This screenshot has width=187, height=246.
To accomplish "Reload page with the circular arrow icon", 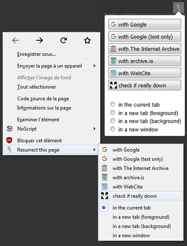I will coord(64,40).
